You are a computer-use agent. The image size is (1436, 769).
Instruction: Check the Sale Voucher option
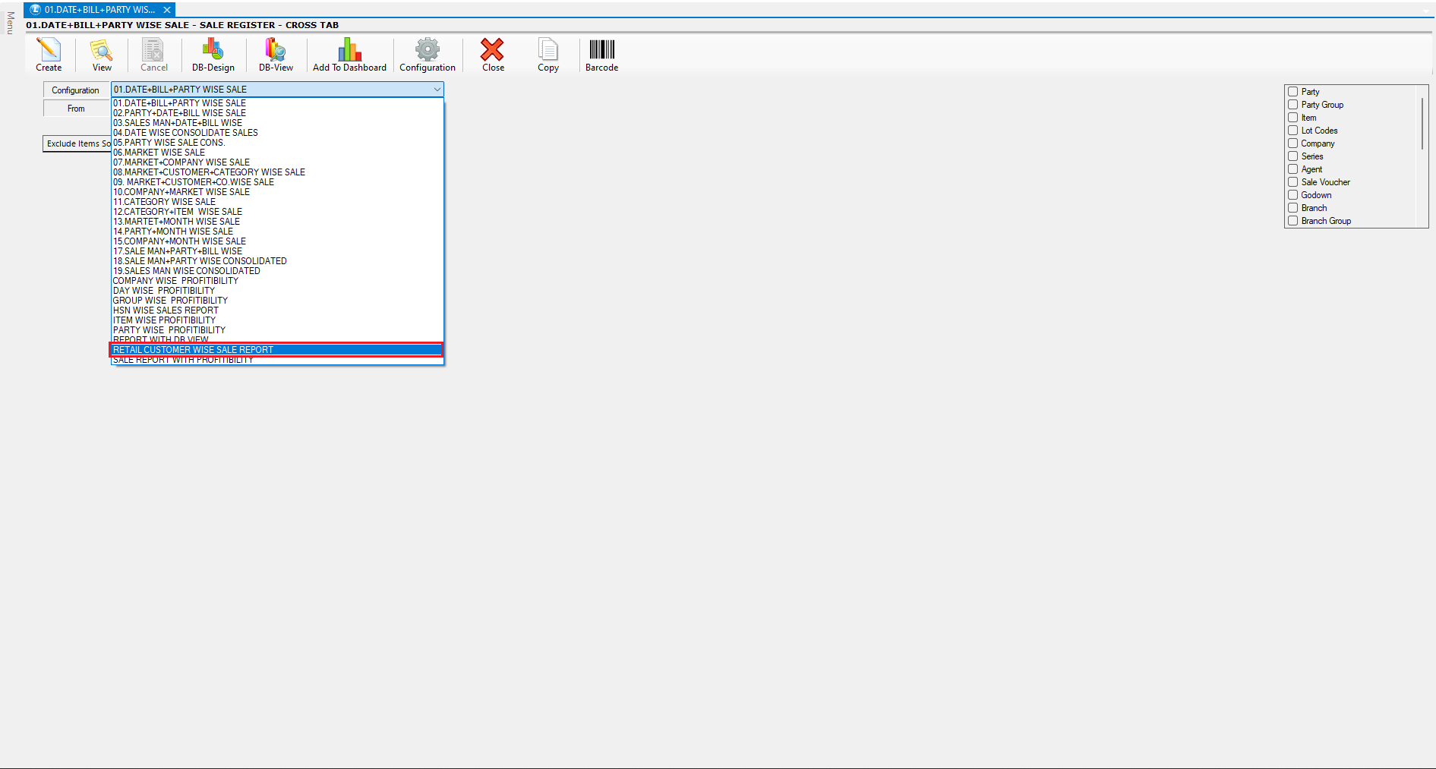tap(1292, 182)
